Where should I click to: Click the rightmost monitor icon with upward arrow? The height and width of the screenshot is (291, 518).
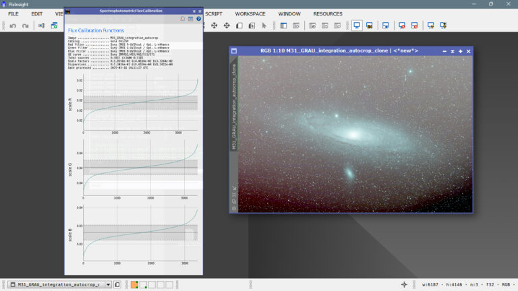coord(443,26)
